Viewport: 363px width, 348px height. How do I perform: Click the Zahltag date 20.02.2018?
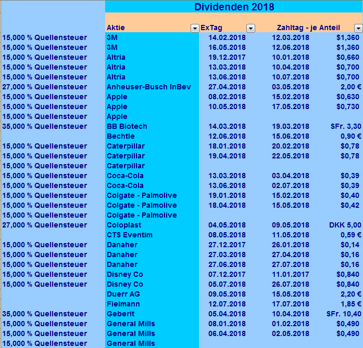pyautogui.click(x=291, y=146)
